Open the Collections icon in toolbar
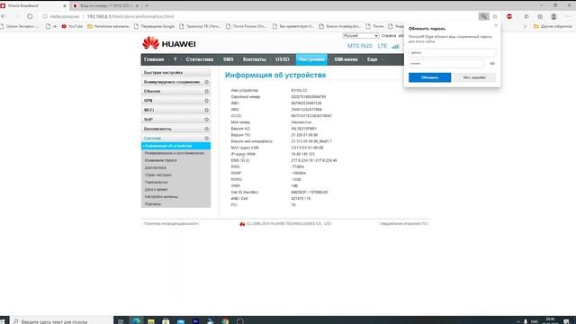Viewport: 576px width, 324px height. [x=540, y=16]
